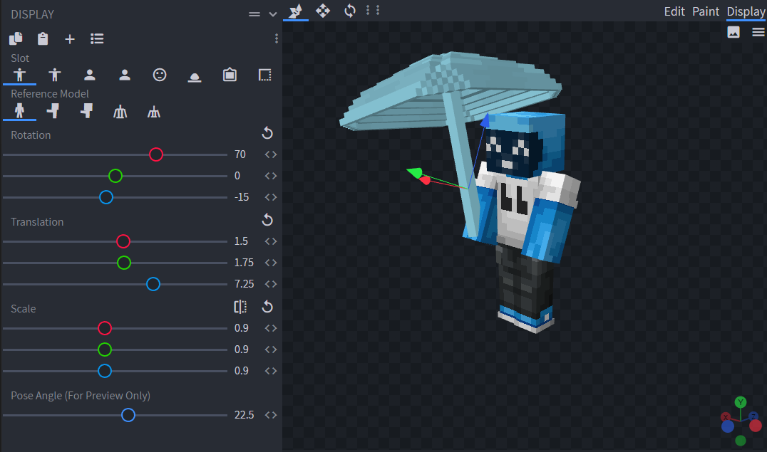Click the Pose Angle slider handle

click(128, 414)
